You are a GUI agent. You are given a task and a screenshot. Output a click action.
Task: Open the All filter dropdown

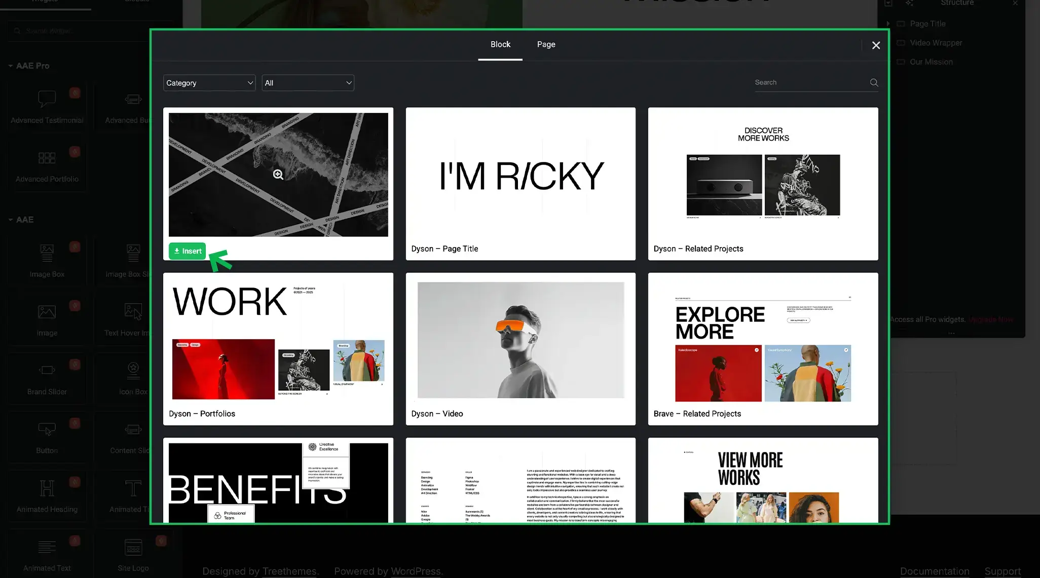[x=308, y=83]
